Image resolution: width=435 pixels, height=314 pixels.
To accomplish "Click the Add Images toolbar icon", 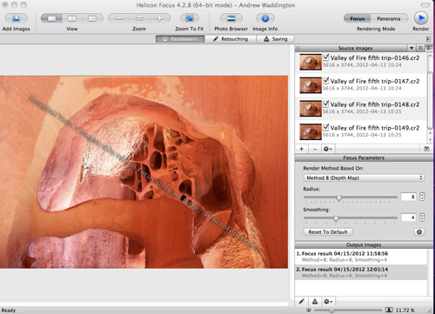I will tap(17, 18).
